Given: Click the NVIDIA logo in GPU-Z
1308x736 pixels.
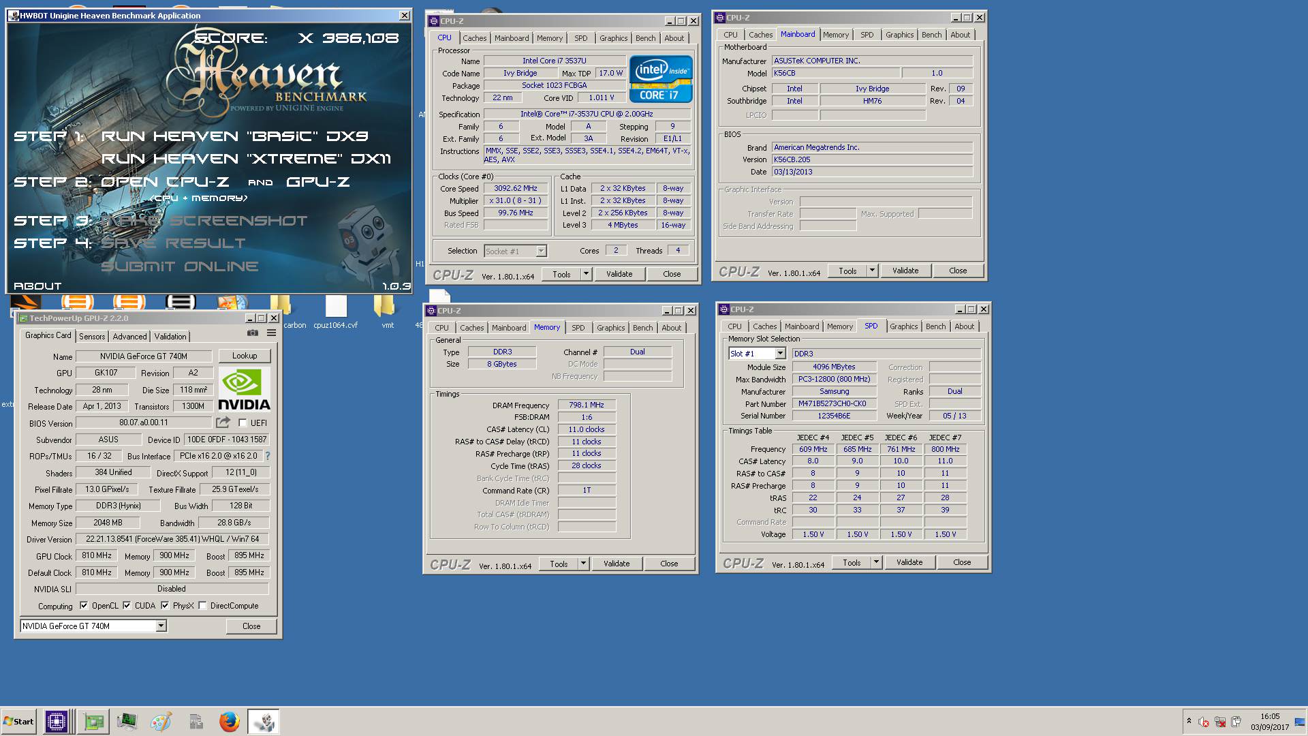Looking at the screenshot, I should point(244,388).
